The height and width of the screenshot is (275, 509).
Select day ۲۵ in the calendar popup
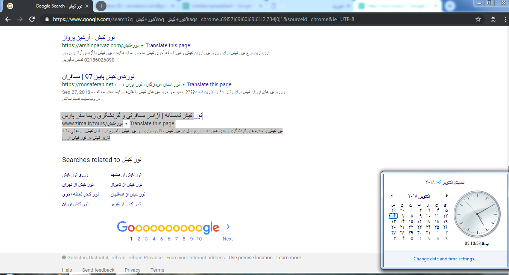(x=437, y=227)
